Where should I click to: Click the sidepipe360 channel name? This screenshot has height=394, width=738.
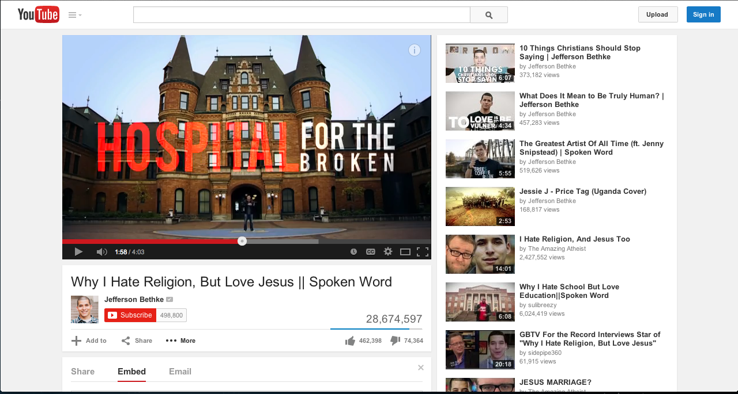(x=545, y=353)
